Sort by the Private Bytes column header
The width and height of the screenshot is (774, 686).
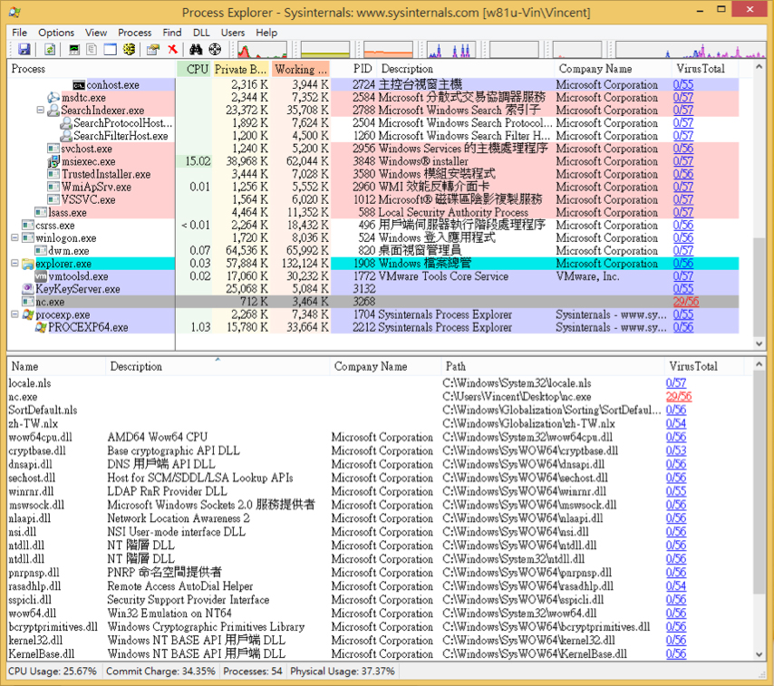point(241,69)
